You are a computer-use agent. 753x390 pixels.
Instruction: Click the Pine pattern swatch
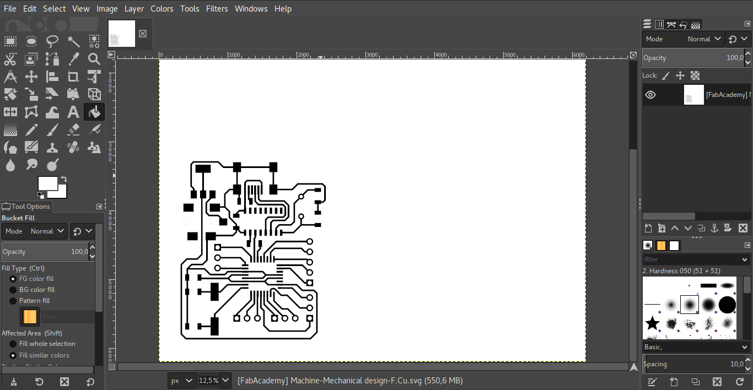[29, 317]
